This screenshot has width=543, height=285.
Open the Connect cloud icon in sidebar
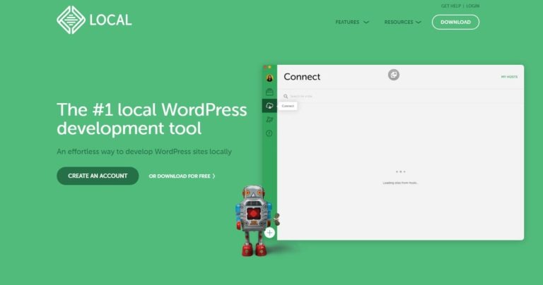269,106
